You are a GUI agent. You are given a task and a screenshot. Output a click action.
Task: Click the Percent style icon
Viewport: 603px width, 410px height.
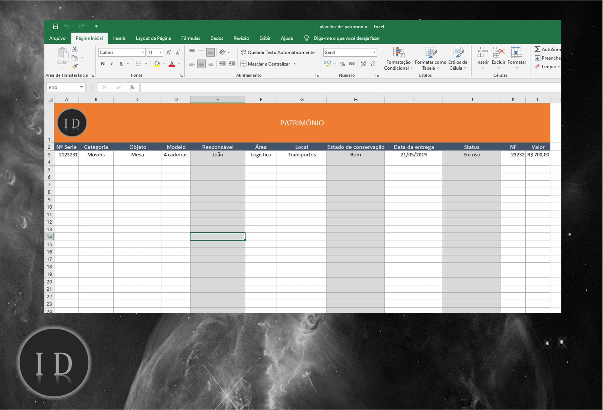coord(342,64)
